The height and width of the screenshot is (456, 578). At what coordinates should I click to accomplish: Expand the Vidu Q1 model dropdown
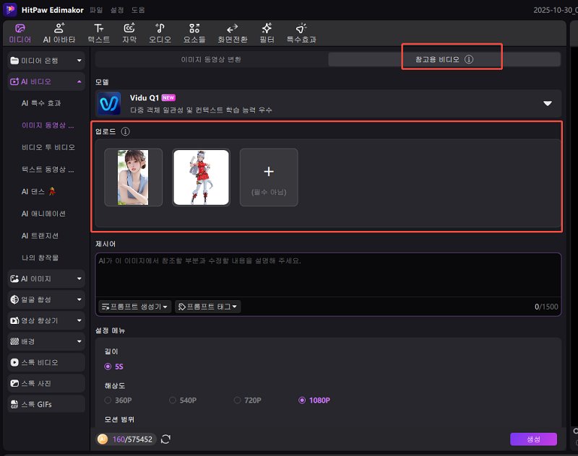coord(548,102)
